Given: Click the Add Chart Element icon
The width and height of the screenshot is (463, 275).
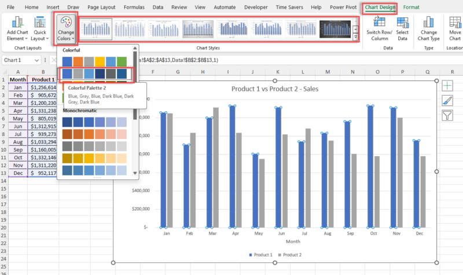Looking at the screenshot, I should click(x=19, y=22).
